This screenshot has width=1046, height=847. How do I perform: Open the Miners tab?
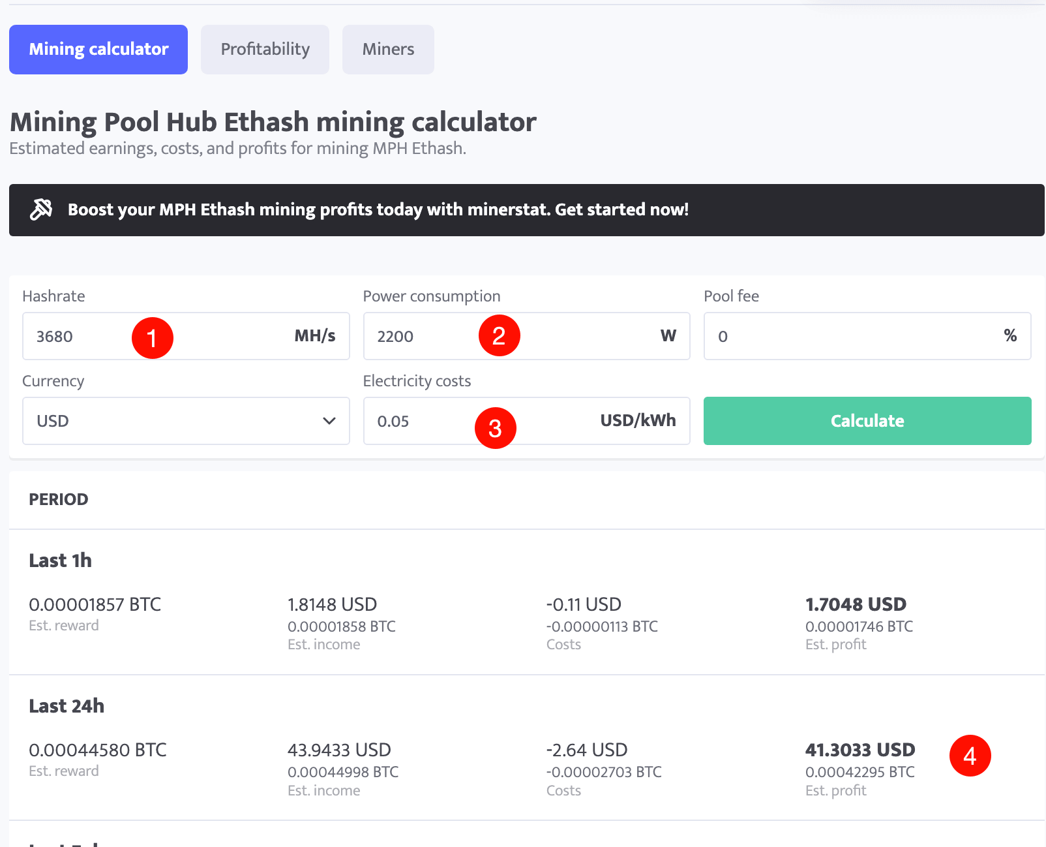(x=388, y=50)
